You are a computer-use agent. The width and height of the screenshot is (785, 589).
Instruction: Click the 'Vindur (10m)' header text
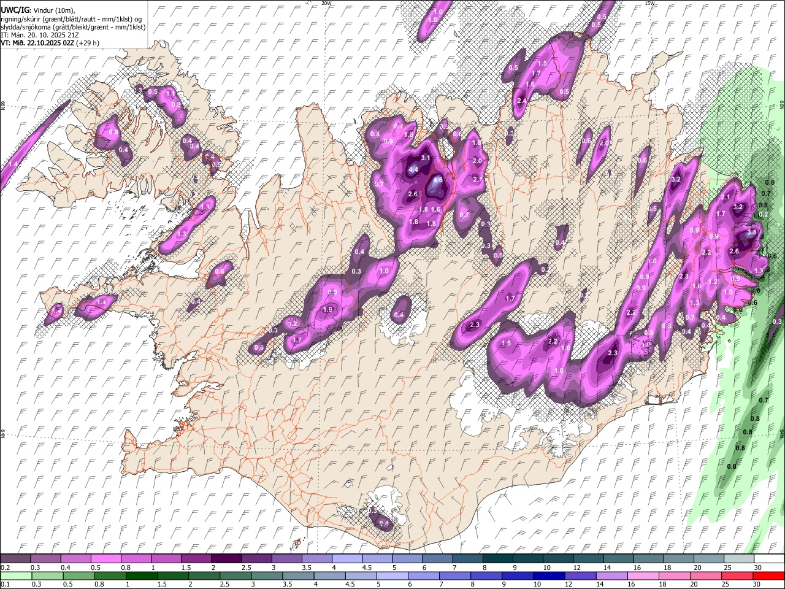point(54,11)
